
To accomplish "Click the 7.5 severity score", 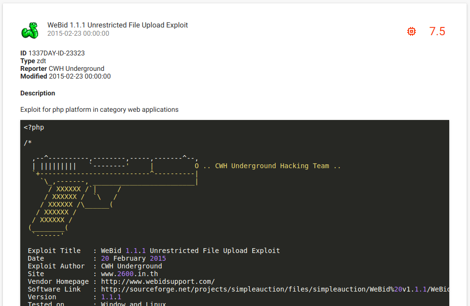I will pos(437,31).
